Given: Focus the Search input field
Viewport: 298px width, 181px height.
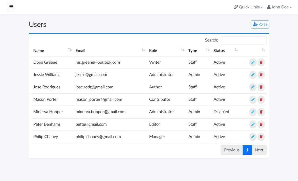Looking at the screenshot, I should [x=243, y=40].
